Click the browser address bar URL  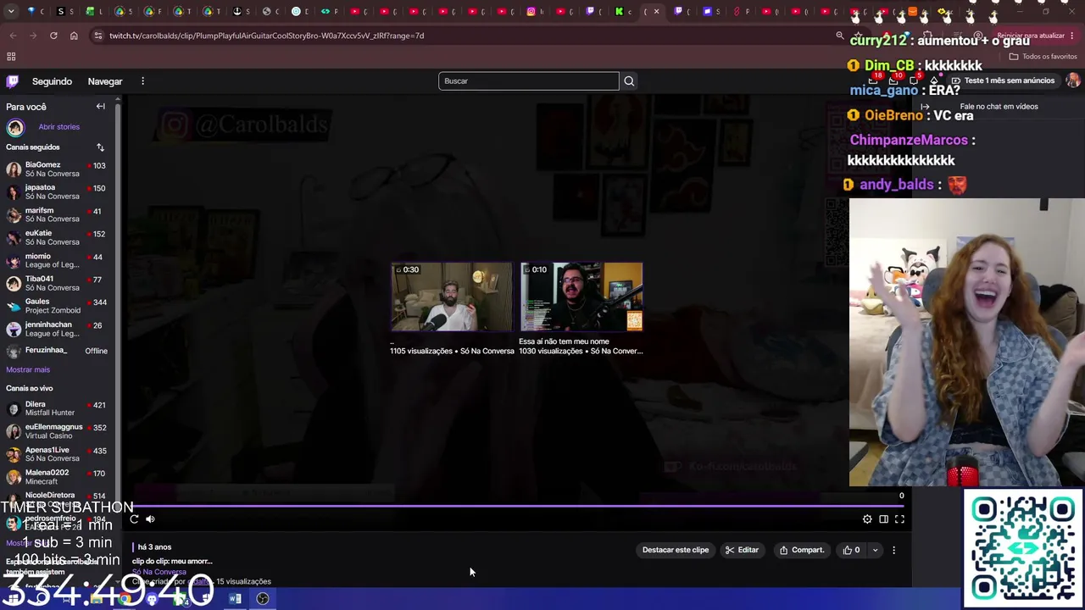pos(266,36)
